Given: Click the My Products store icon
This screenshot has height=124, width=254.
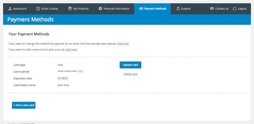Looking at the screenshot, I should pyautogui.click(x=70, y=9).
